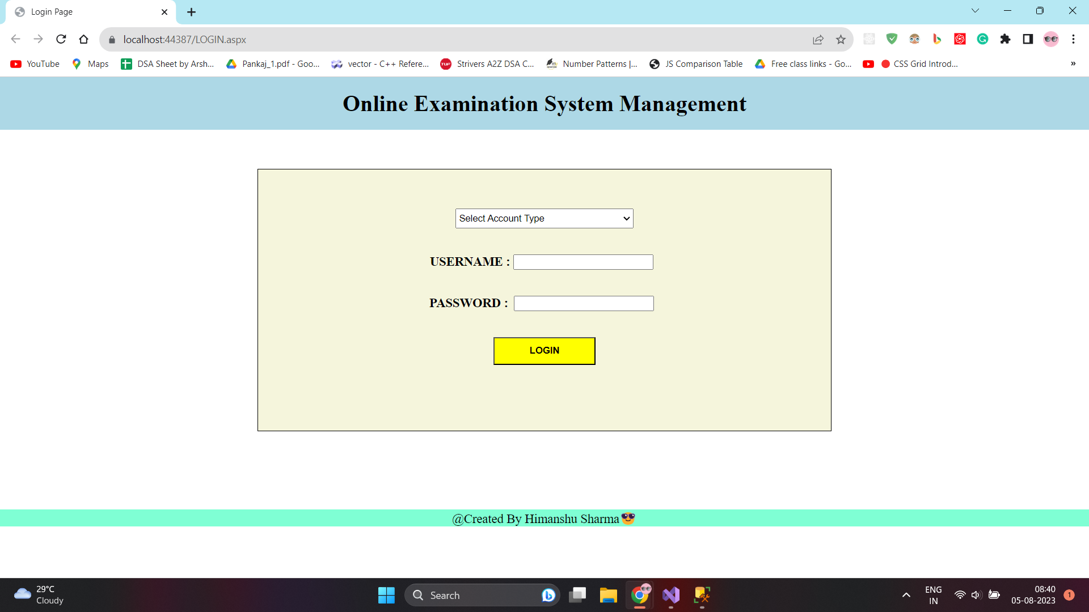This screenshot has width=1089, height=612.
Task: Expand hidden system tray icons
Action: (x=906, y=595)
